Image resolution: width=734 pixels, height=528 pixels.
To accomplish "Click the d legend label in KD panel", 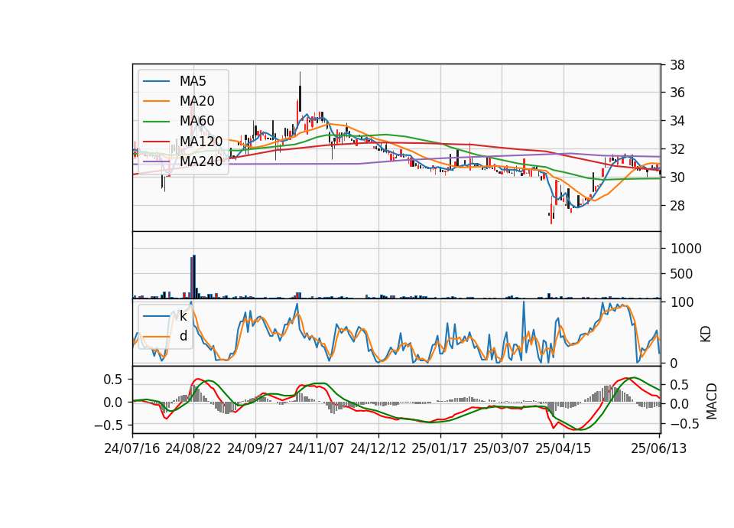I will (183, 336).
